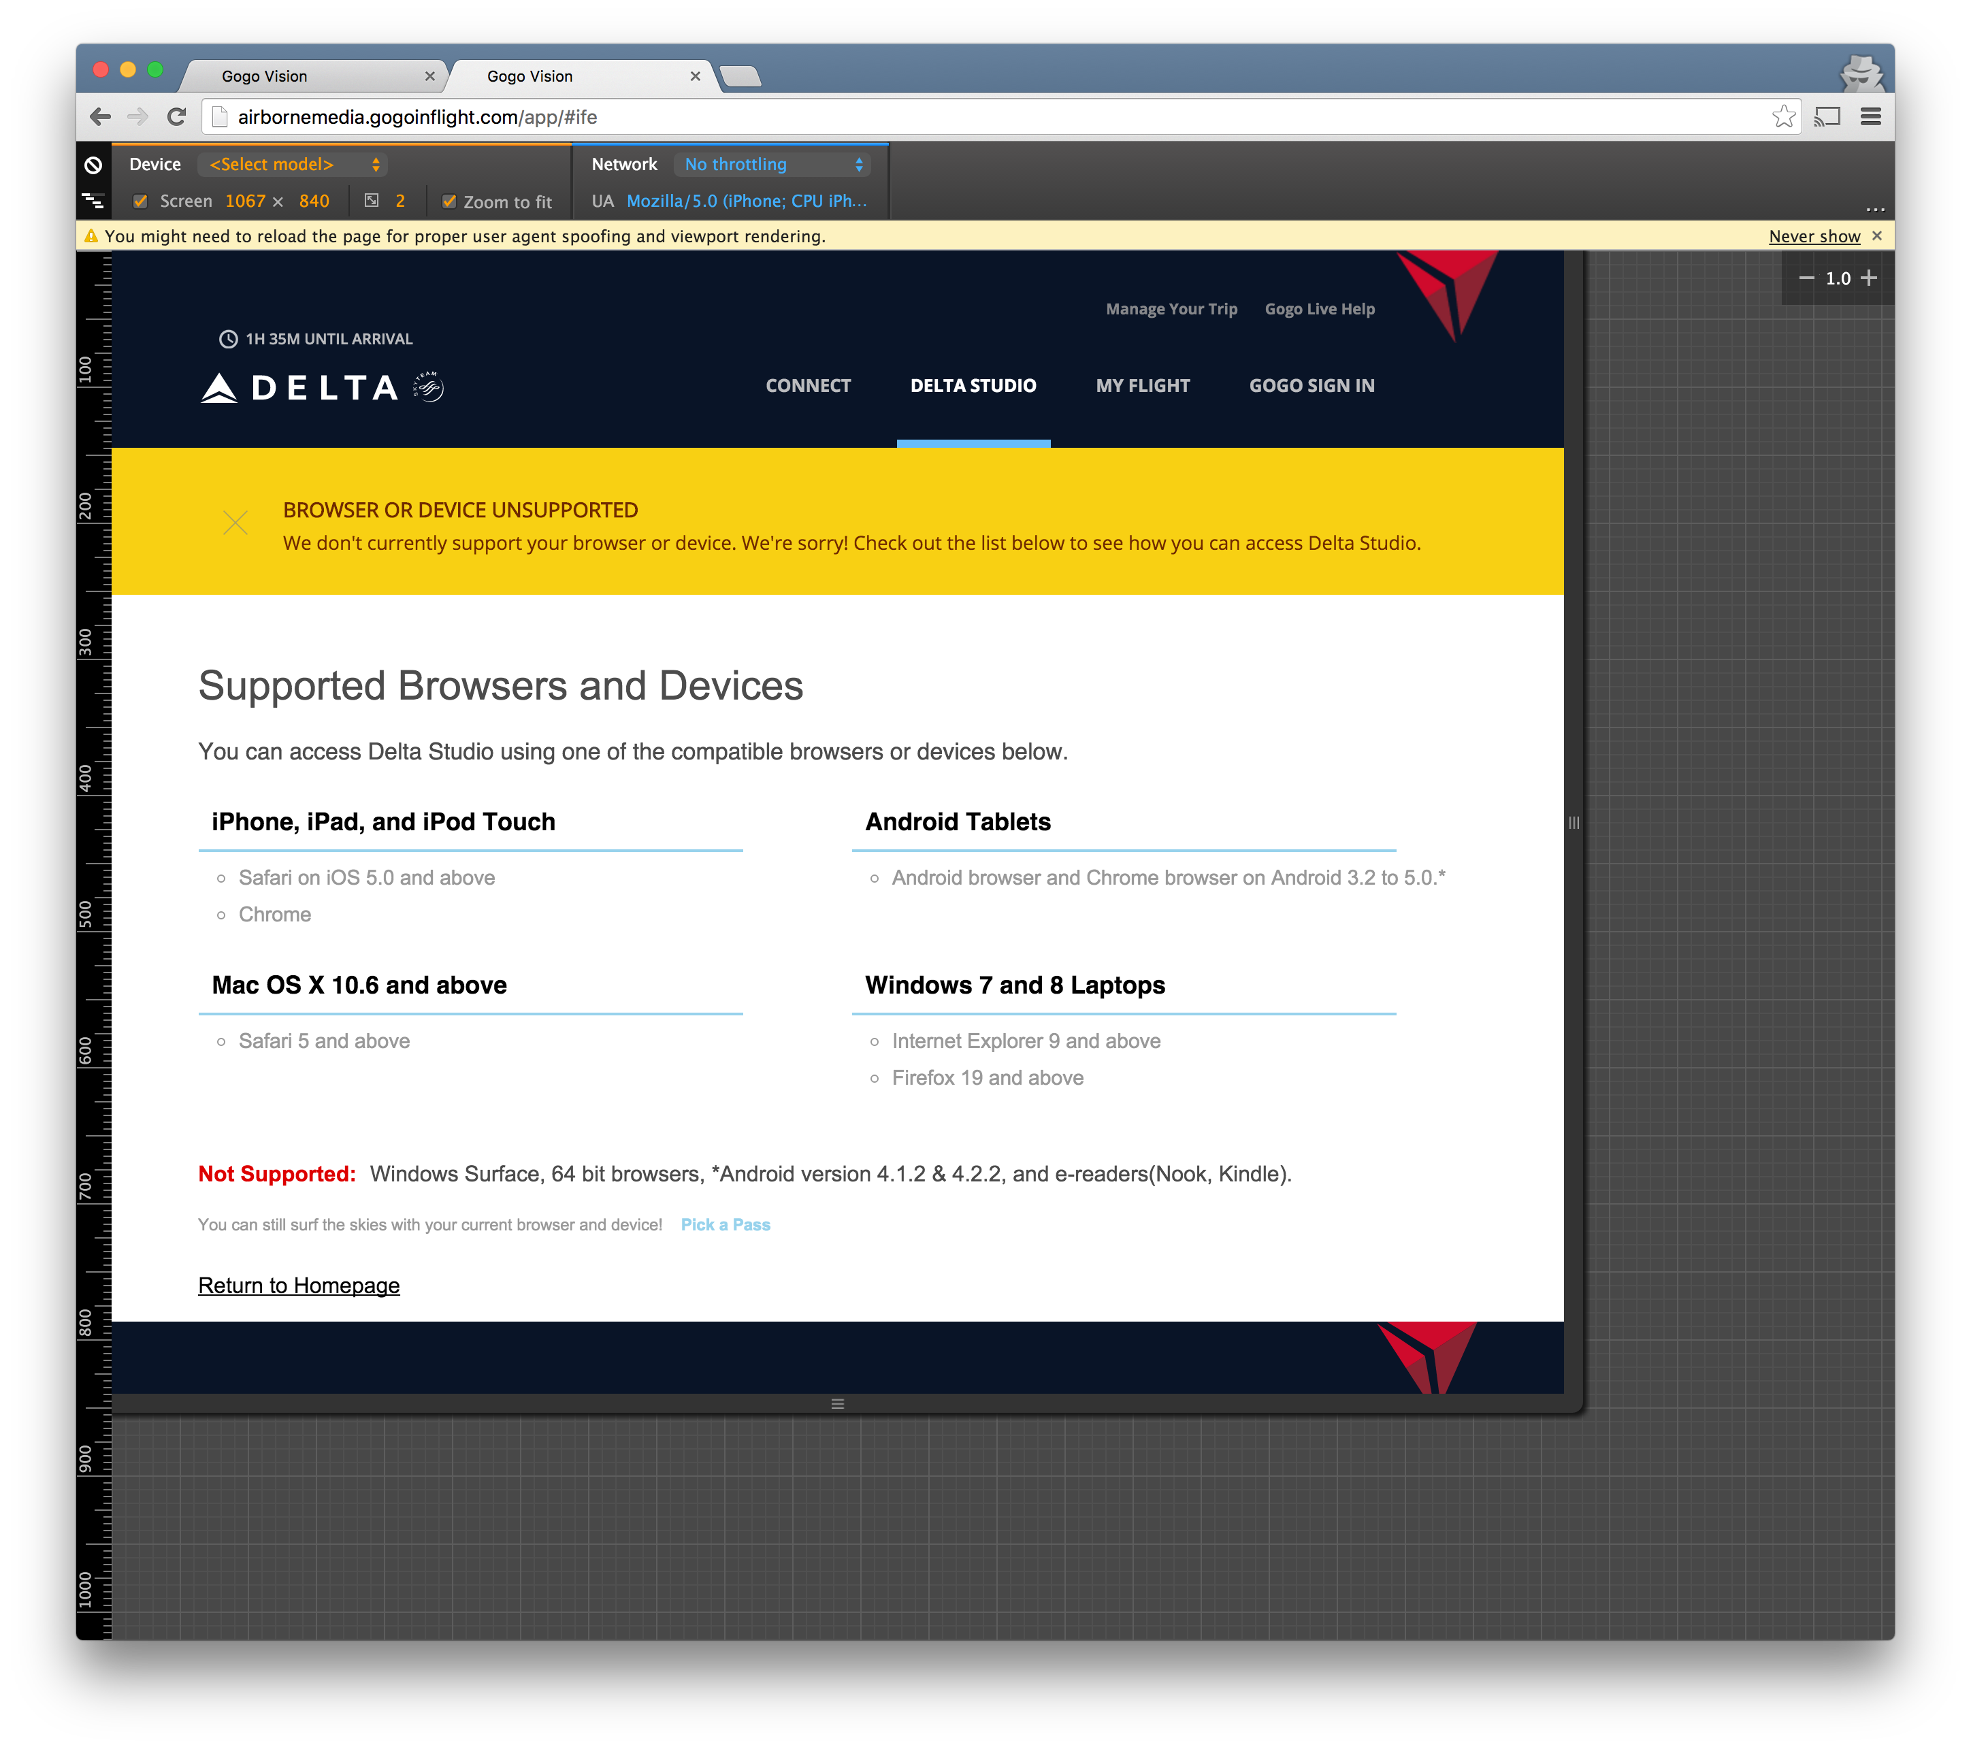Viewport: 1971px width, 1749px height.
Task: Bookmark this page with the star icon
Action: point(1783,116)
